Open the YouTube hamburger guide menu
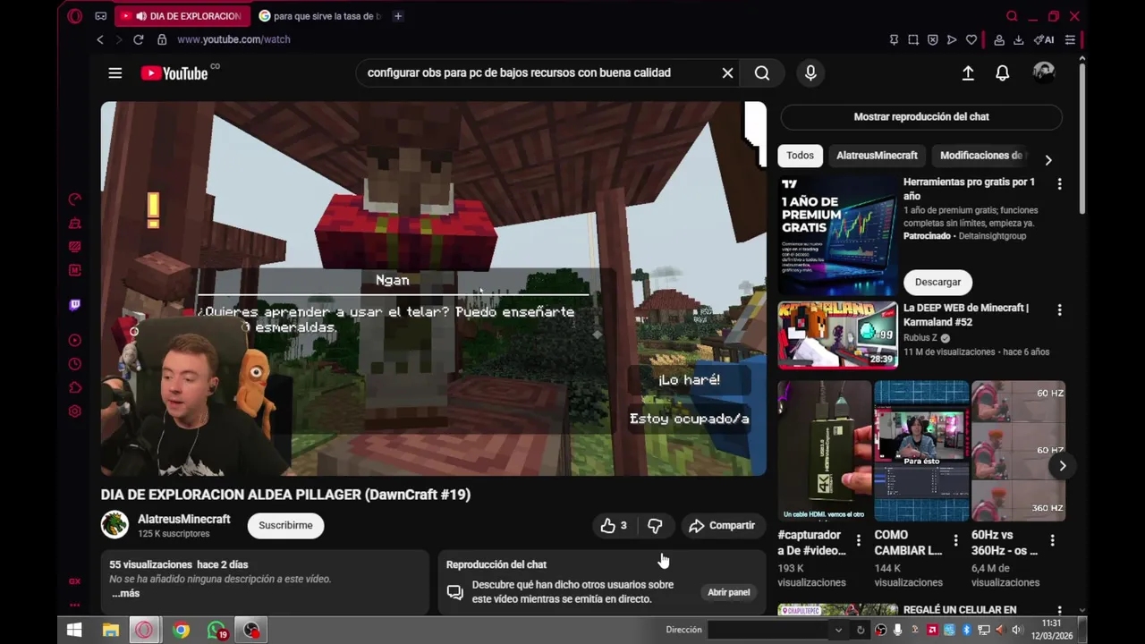1145x644 pixels. pos(115,73)
